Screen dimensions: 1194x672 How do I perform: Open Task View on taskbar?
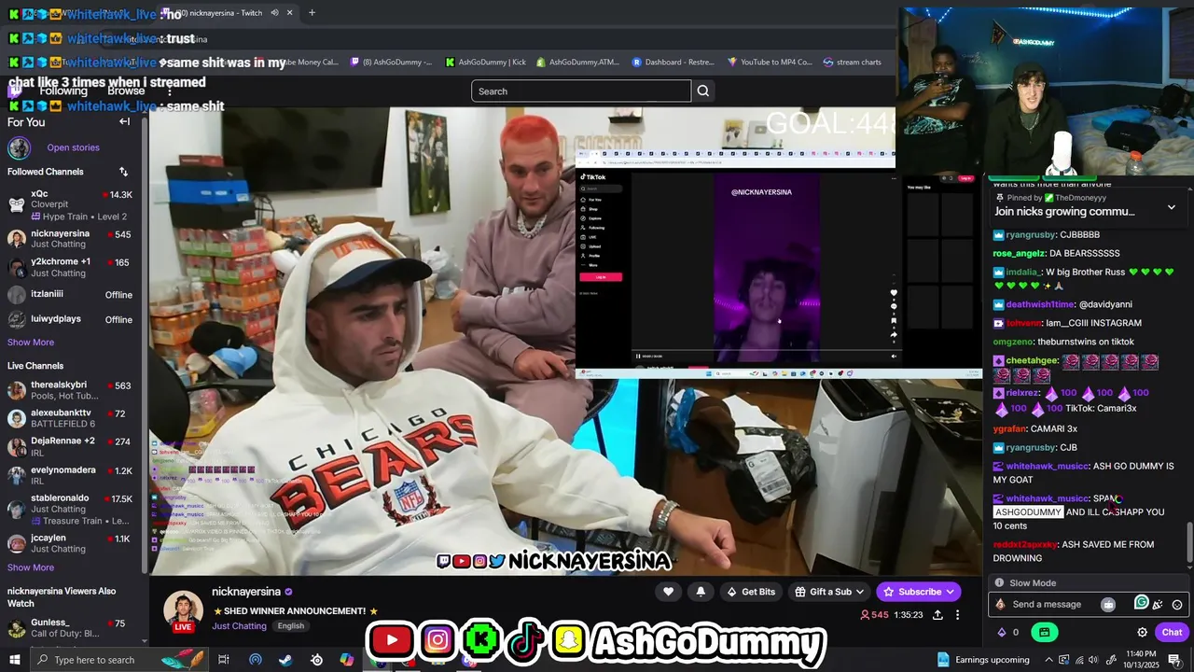(x=224, y=660)
